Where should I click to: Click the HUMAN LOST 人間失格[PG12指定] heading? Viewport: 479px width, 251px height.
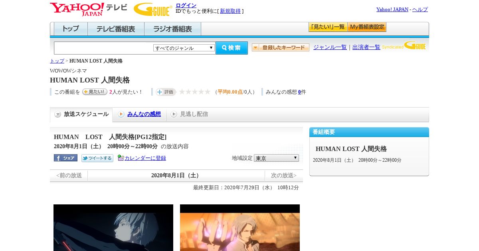click(110, 137)
